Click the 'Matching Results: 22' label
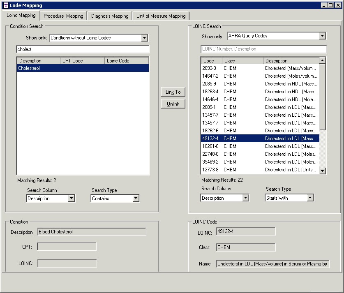 tap(222, 180)
